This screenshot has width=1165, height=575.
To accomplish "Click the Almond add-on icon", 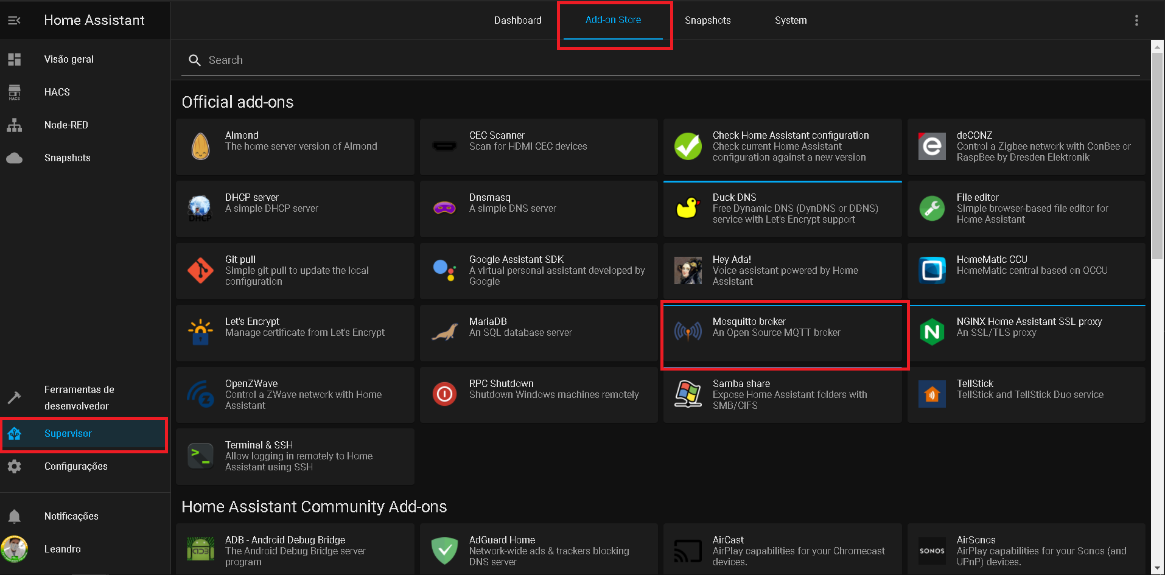I will point(200,146).
